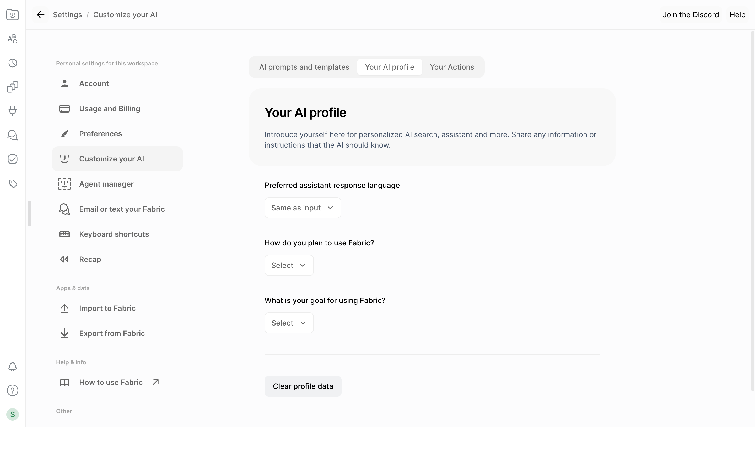Screen dimensions: 755x471
Task: Click Help in top bar
Action: click(737, 15)
